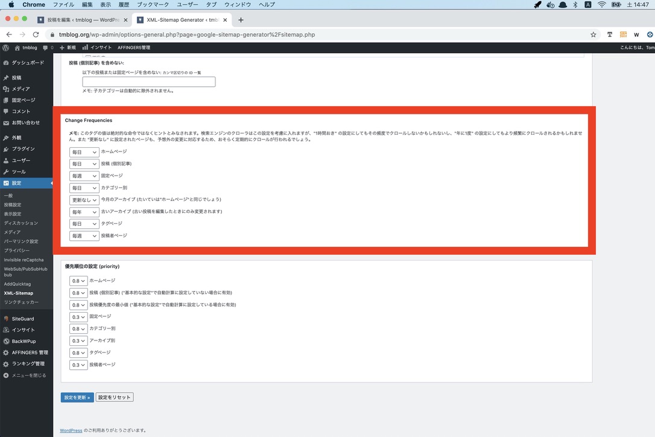Open カテゴリー別 change frequency dropdown
Image resolution: width=655 pixels, height=437 pixels.
click(84, 188)
